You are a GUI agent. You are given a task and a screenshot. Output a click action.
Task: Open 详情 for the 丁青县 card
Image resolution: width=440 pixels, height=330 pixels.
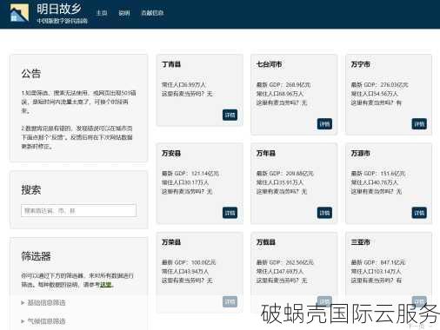(230, 115)
